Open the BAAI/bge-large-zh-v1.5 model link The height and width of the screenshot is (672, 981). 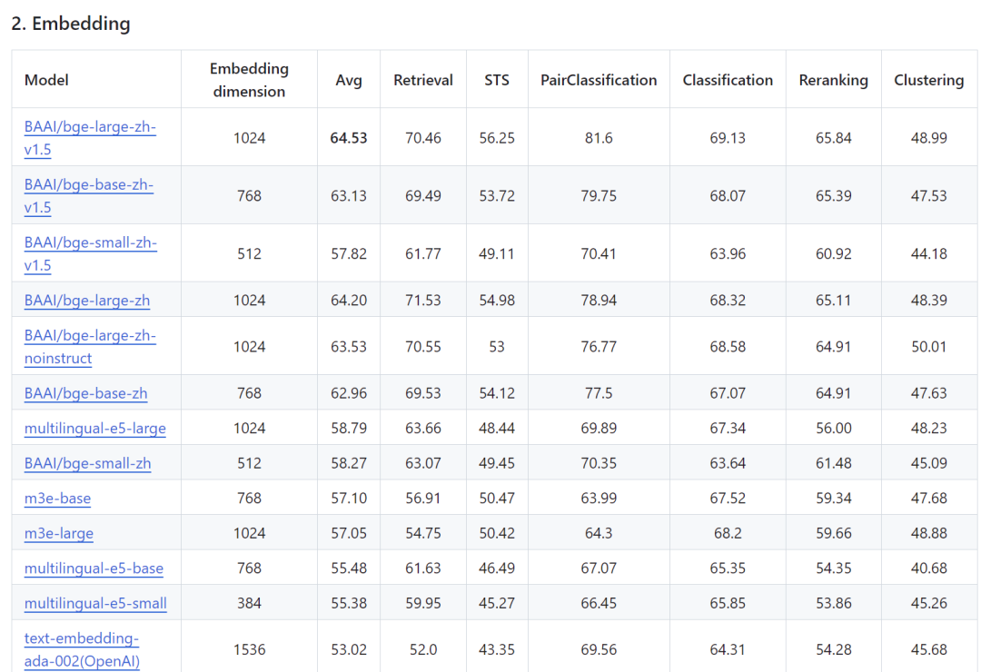pyautogui.click(x=89, y=138)
